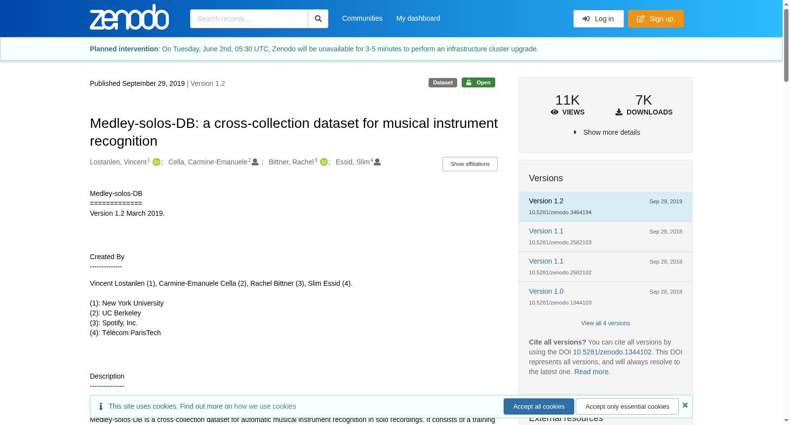
Task: Click the Sign up button
Action: 656,19
